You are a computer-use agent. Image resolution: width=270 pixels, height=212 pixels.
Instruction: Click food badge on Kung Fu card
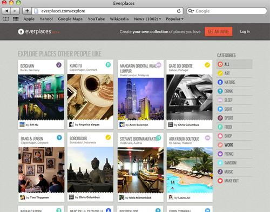point(108,64)
